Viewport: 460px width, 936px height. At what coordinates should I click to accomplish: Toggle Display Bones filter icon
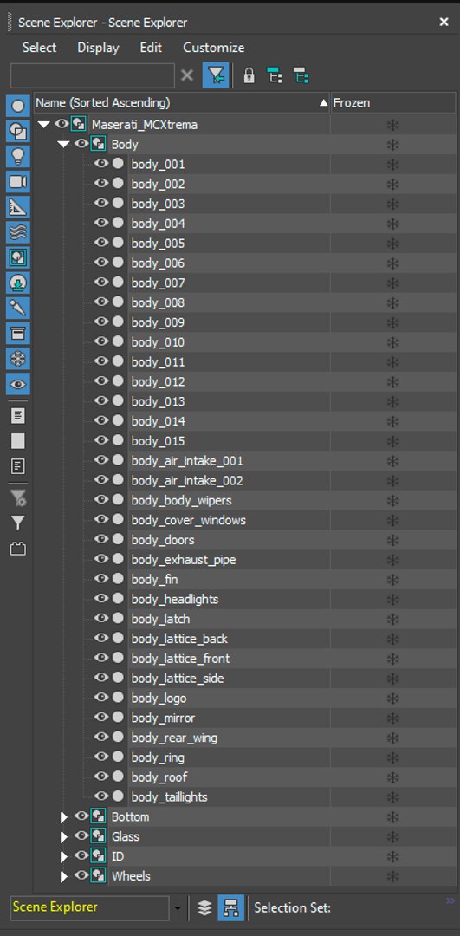[18, 308]
